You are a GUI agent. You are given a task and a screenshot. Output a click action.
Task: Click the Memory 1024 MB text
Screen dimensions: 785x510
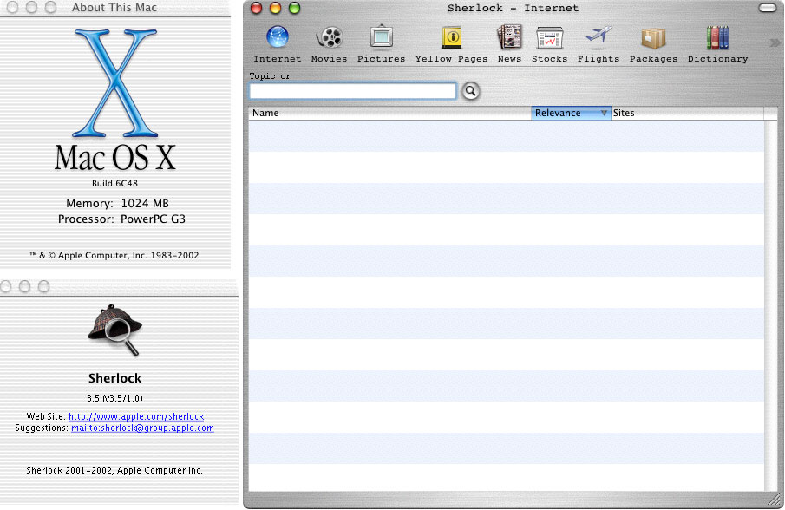pos(118,203)
